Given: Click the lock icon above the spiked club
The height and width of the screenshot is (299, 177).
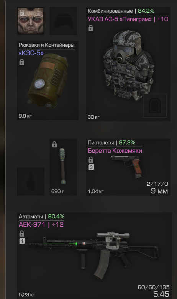Looking at the screenshot, I should click(x=54, y=144).
